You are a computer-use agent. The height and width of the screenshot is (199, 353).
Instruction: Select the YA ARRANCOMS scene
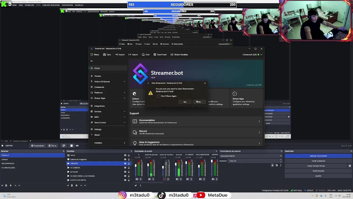pos(33,168)
